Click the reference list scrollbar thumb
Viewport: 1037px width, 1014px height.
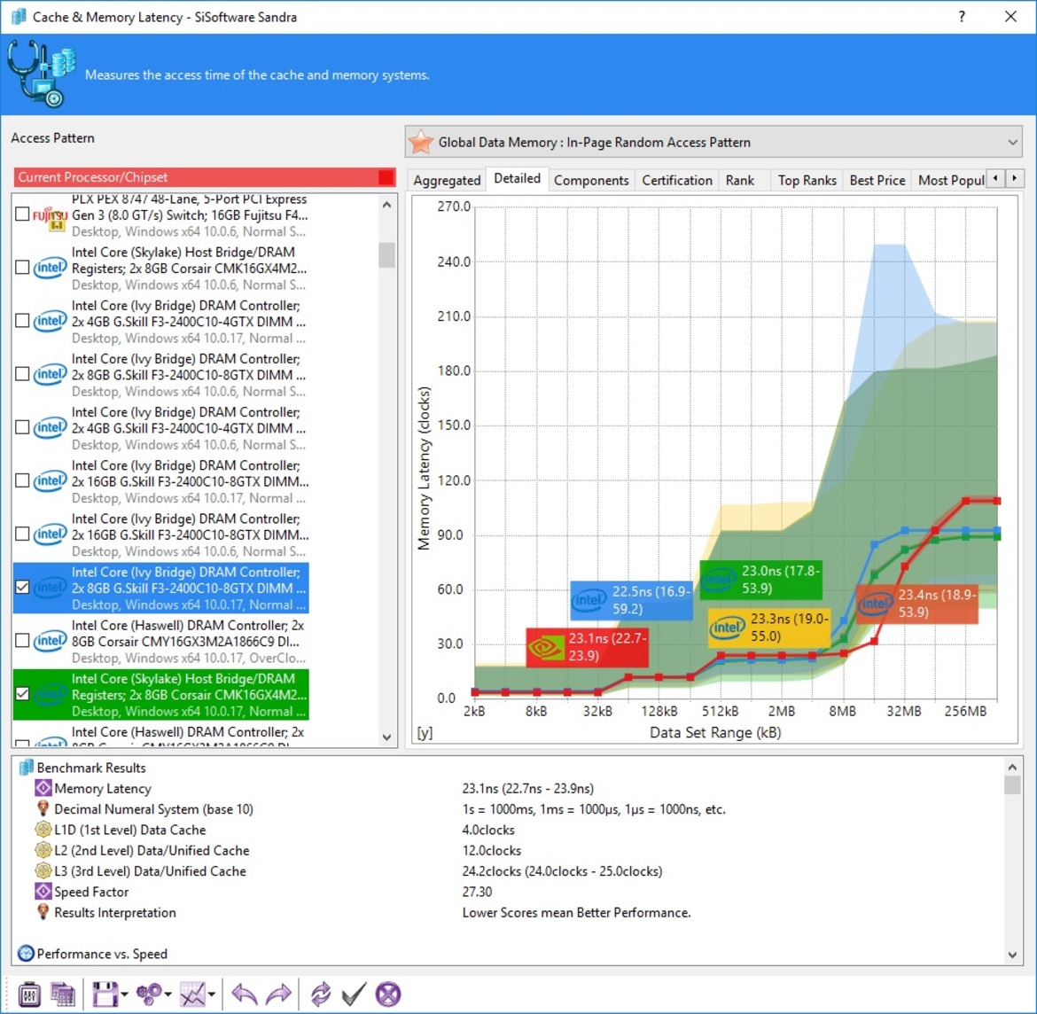point(387,254)
